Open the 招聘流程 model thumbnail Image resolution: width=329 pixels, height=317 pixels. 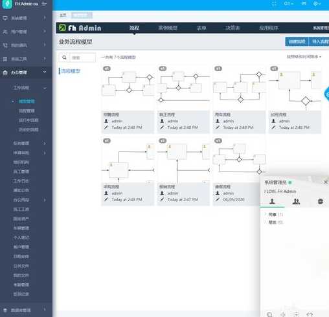(128, 87)
